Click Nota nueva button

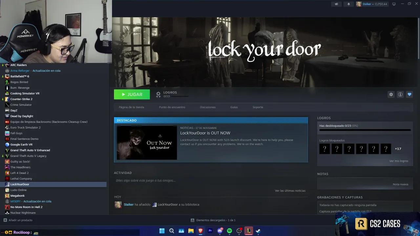point(400,184)
